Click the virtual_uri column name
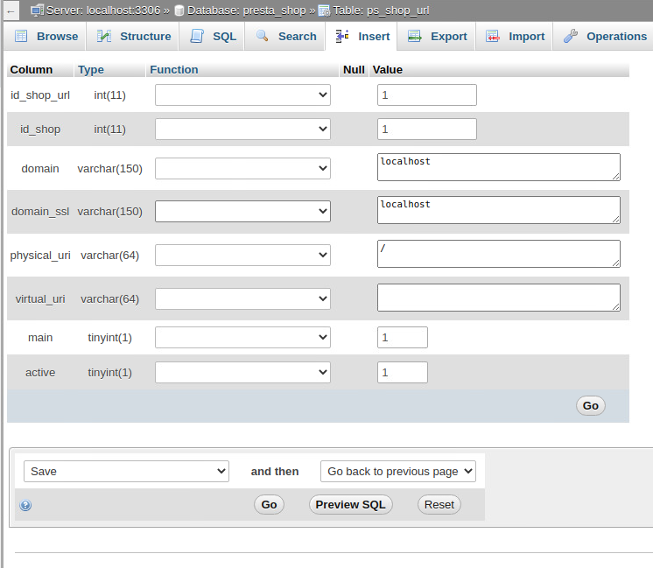653x568 pixels. coord(40,299)
